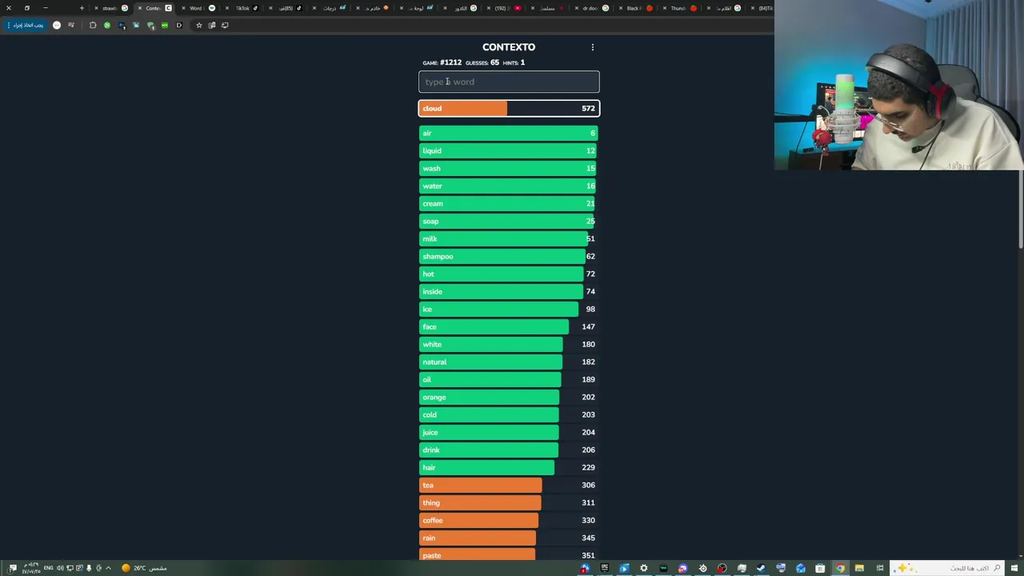Open the taskbar clock and date
Viewport: 1024px width, 576px height.
[x=31, y=568]
